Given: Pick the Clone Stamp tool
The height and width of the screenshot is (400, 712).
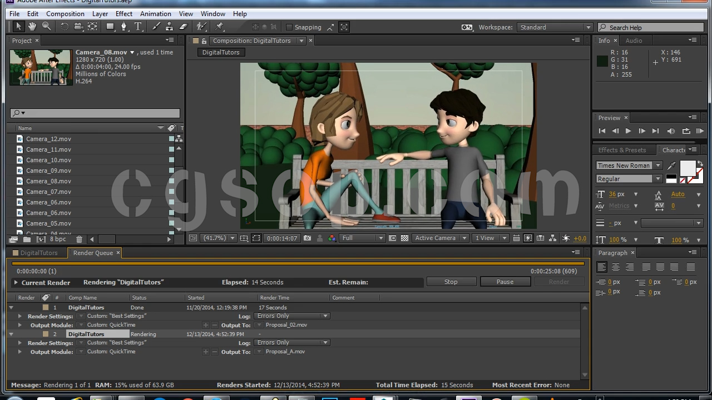Looking at the screenshot, I should [x=170, y=27].
